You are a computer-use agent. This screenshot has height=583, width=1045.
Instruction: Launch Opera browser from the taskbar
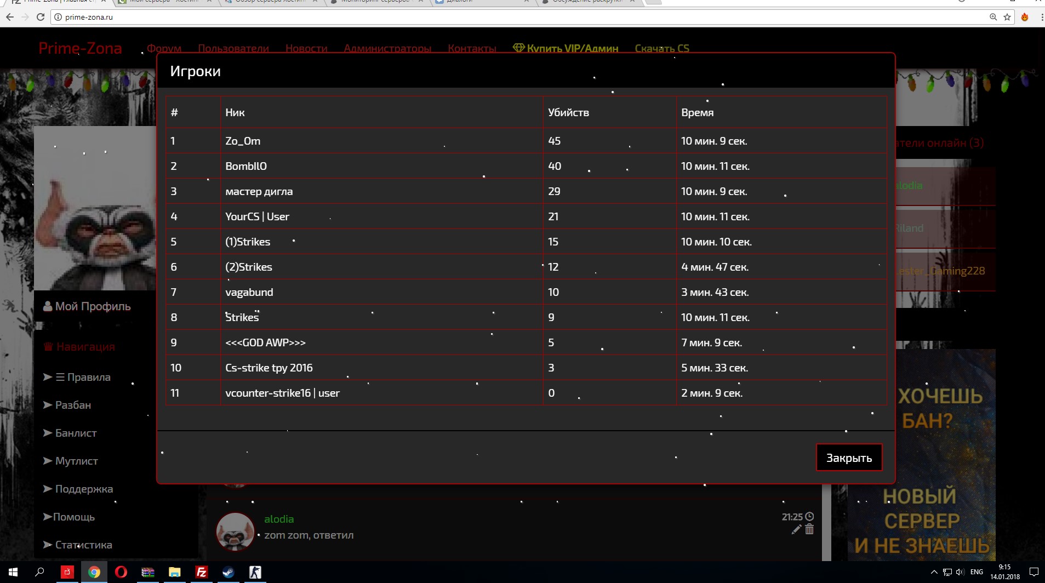pyautogui.click(x=121, y=572)
